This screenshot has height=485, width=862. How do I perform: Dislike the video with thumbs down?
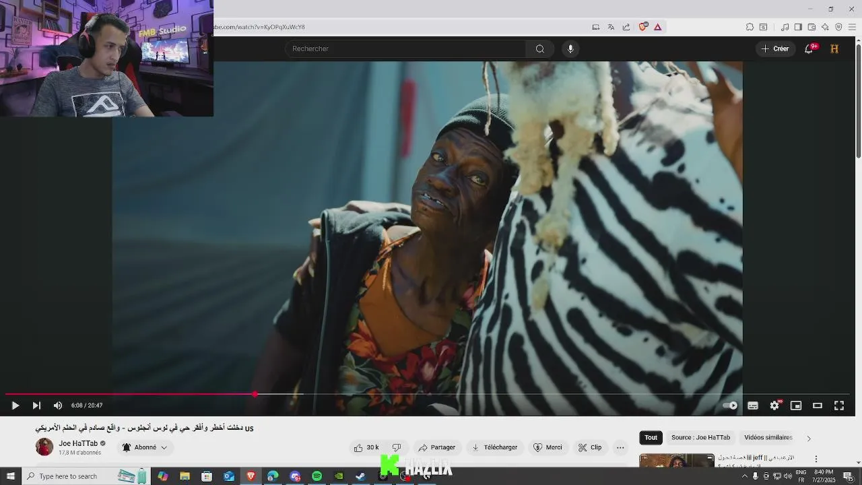(x=397, y=447)
